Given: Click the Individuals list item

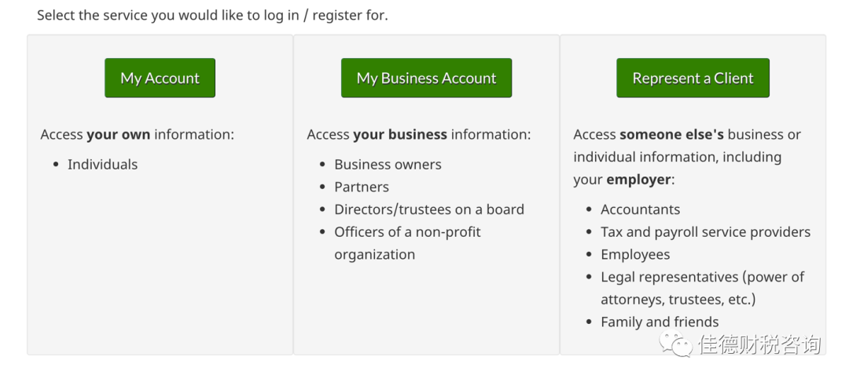Looking at the screenshot, I should 102,164.
